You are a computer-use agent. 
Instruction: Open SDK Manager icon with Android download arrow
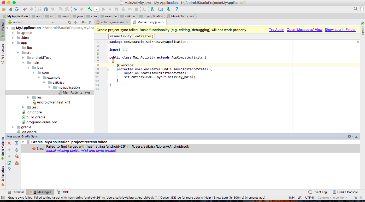tap(169, 9)
